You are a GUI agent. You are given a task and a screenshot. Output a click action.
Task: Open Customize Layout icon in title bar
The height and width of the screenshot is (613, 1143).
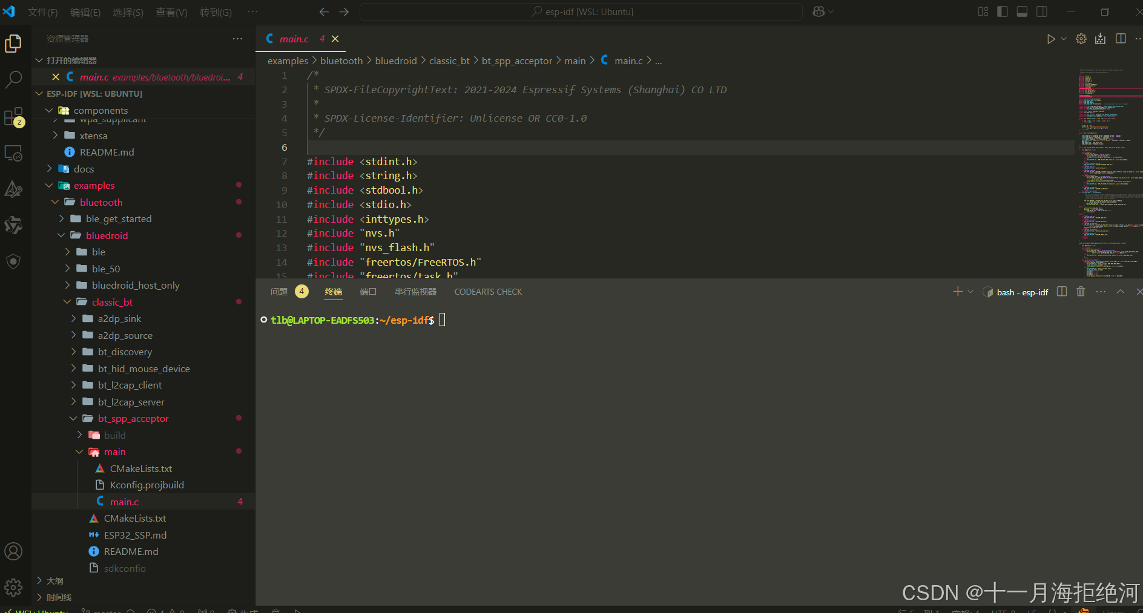tap(983, 11)
